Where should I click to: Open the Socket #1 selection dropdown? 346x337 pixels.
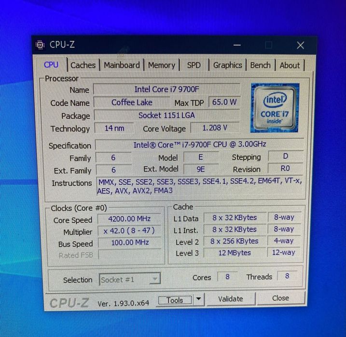(130, 280)
